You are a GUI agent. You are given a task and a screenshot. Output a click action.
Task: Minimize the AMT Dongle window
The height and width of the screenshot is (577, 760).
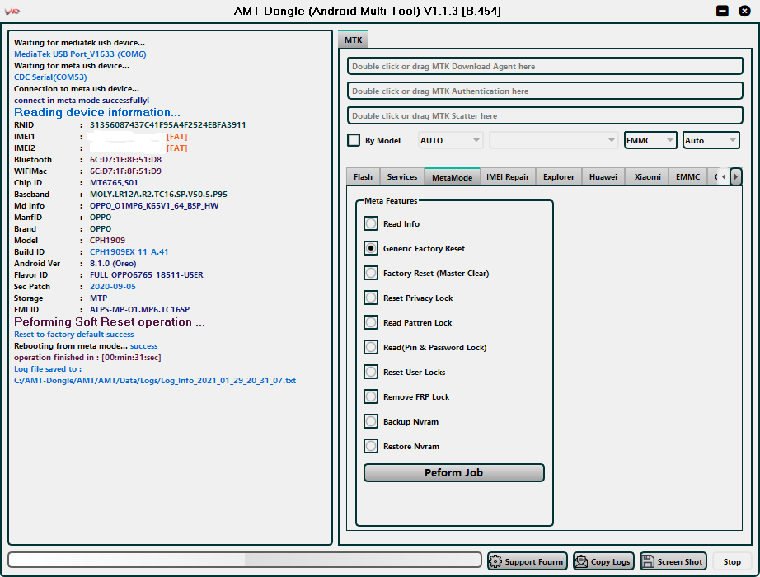tap(722, 11)
